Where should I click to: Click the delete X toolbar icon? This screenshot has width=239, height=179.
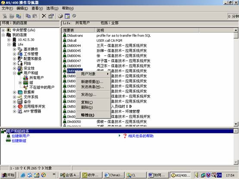(x=44, y=16)
